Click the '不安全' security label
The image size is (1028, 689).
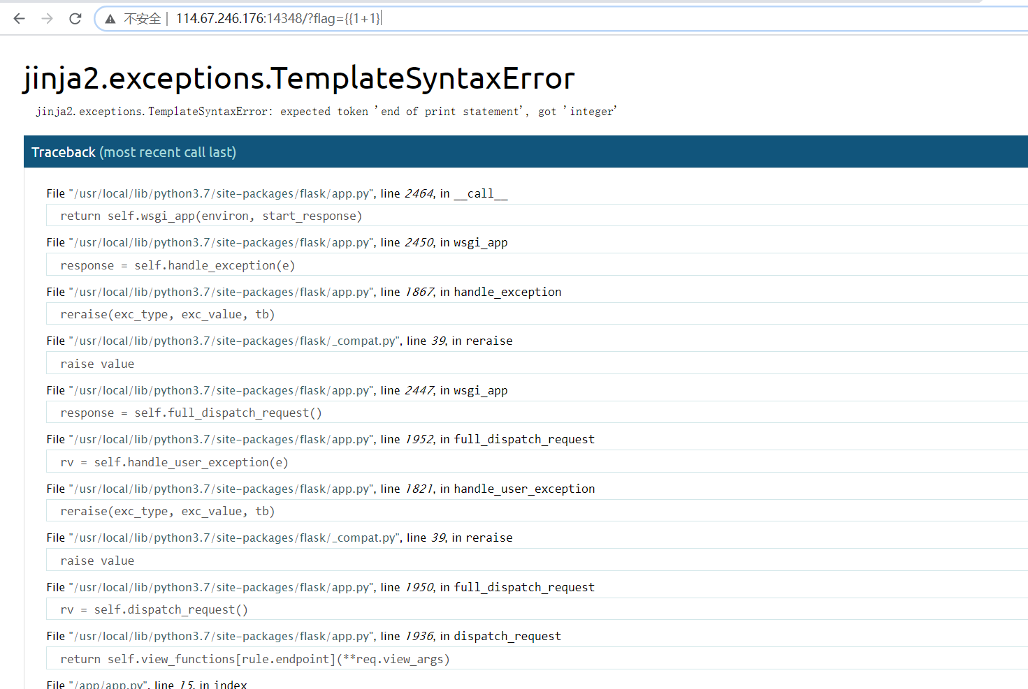(x=143, y=19)
